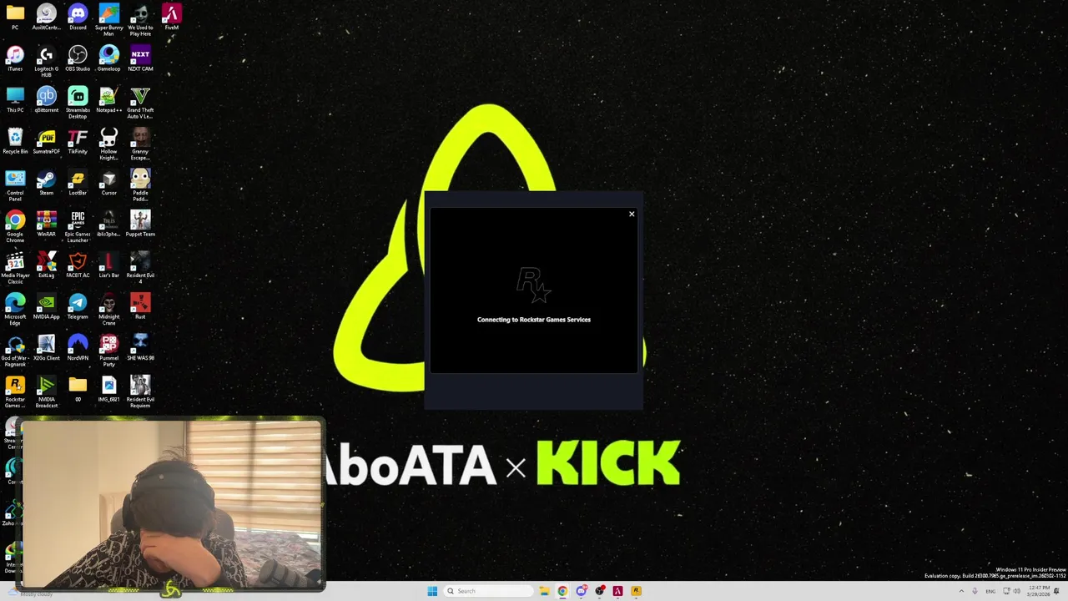Select the Pummel Party desktop icon
Screen dimensions: 1068x601
click(108, 351)
